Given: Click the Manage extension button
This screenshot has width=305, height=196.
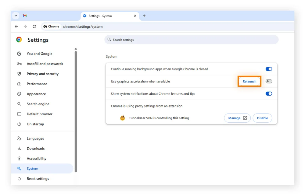Looking at the screenshot, I should 237,118.
